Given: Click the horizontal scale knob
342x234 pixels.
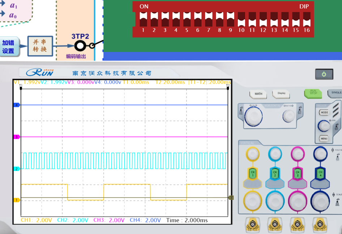Looking at the screenshot, I should click(253, 116).
